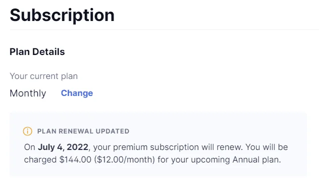Click the word 'Details' in Plan Details
319x187 pixels.
pyautogui.click(x=49, y=51)
